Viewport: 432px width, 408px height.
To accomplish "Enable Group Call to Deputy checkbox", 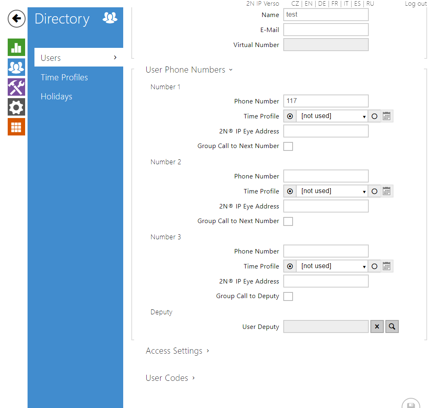I will click(x=288, y=296).
